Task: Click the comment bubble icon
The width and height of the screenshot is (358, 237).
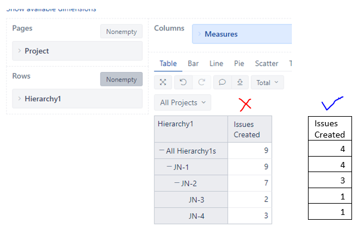Action: pyautogui.click(x=222, y=82)
